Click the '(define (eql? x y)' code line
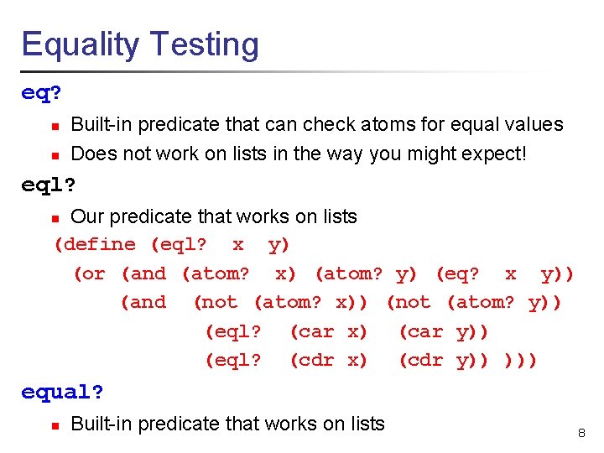 pyautogui.click(x=172, y=245)
